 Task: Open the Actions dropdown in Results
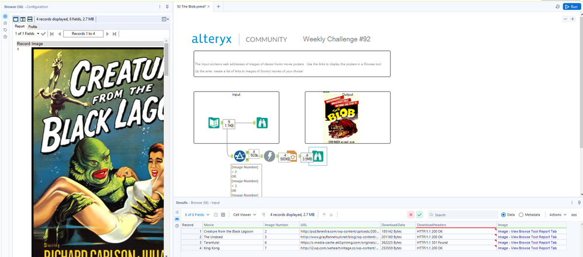(x=558, y=214)
